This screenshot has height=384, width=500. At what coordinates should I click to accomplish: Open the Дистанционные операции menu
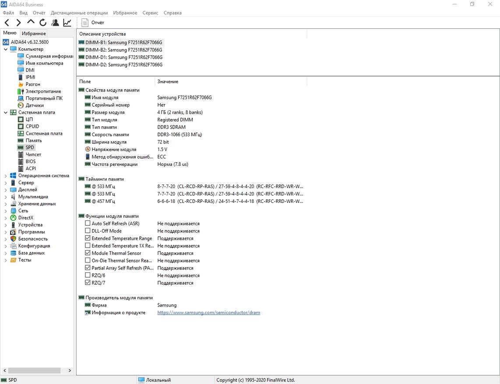(x=79, y=13)
